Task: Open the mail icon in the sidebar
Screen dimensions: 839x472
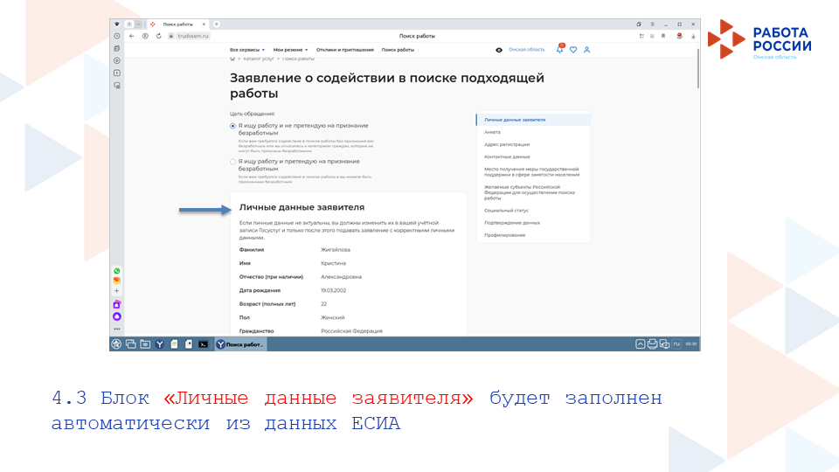Action: tap(117, 281)
